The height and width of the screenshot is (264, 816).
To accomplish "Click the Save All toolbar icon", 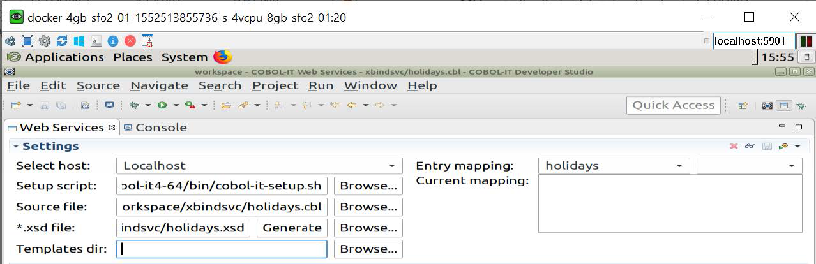I will (61, 105).
